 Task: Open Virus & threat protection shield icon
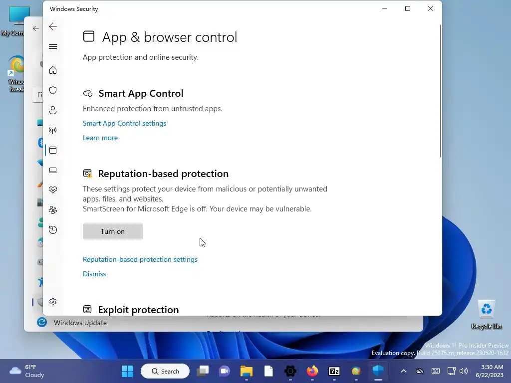click(53, 90)
